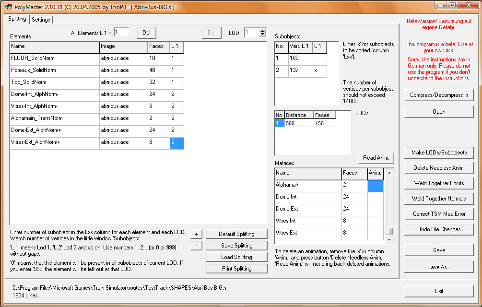Select the Dome-Int matrix row
Image resolution: width=482 pixels, height=307 pixels.
(x=329, y=198)
